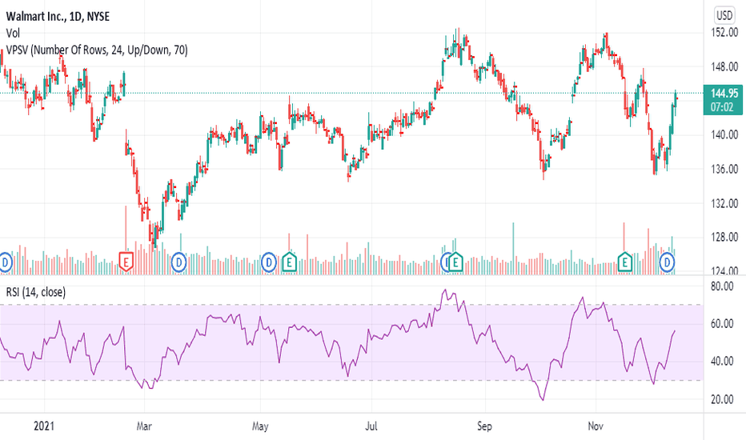The width and height of the screenshot is (746, 440).
Task: Click the 132.00 price axis label
Action: click(724, 203)
